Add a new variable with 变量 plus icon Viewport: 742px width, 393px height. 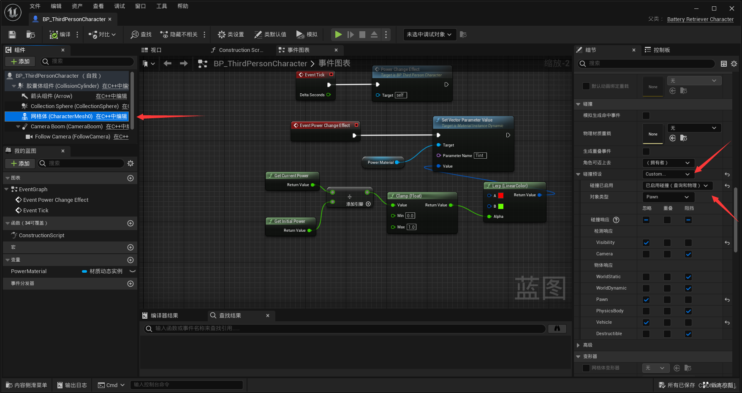130,260
